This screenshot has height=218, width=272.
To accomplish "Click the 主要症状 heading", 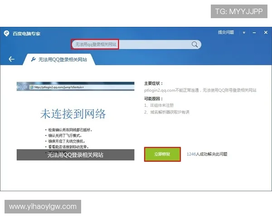I will point(154,84).
